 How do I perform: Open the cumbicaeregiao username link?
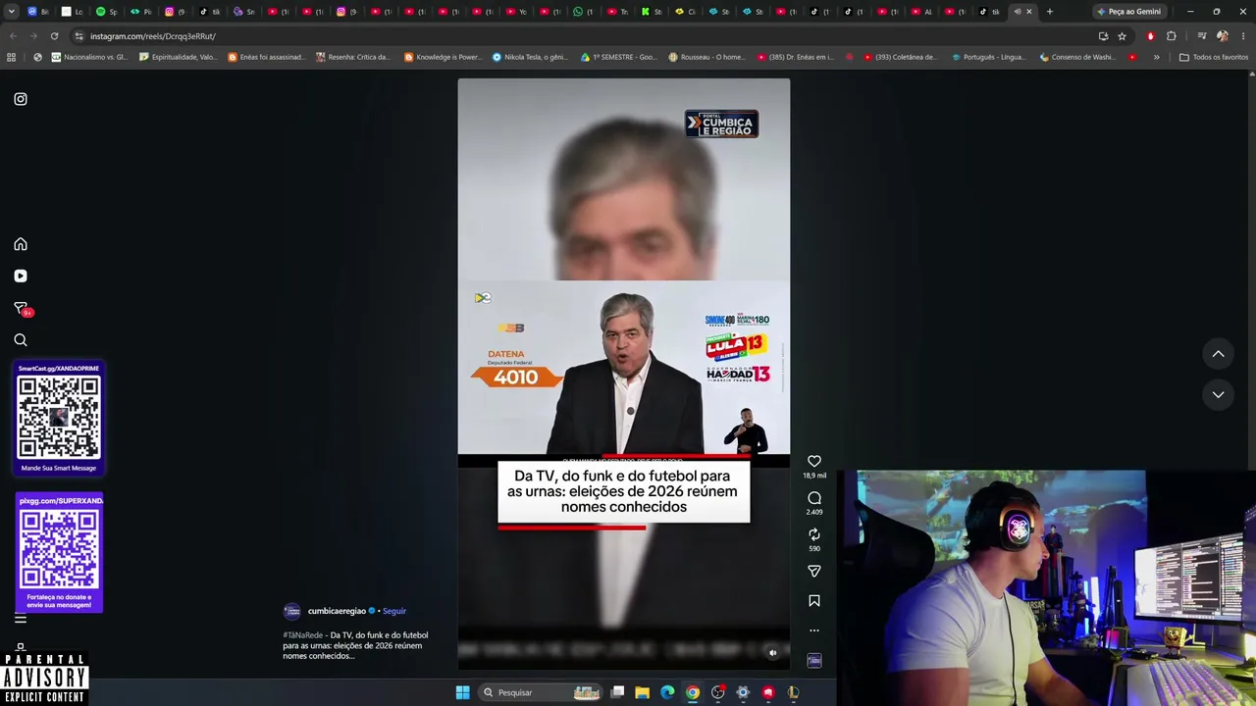(337, 611)
